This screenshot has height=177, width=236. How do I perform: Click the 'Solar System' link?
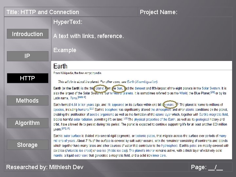(x=211, y=88)
